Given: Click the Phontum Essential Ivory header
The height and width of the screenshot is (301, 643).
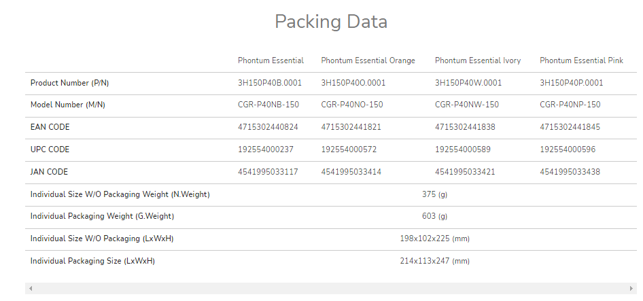Looking at the screenshot, I should (478, 60).
